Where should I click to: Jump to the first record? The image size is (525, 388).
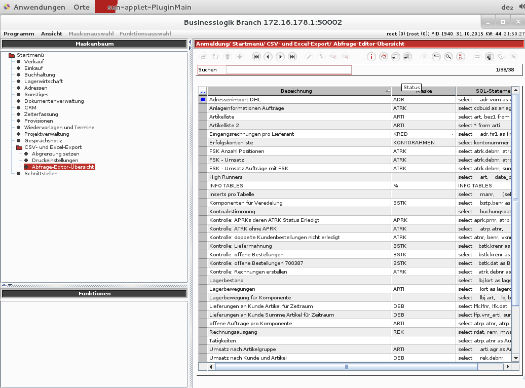pyautogui.click(x=256, y=57)
